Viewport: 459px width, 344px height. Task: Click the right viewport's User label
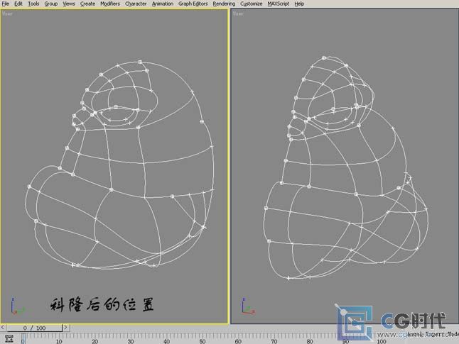pos(238,13)
